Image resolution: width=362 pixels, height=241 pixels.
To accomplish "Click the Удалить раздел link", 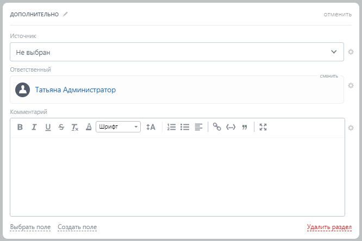I will (329, 227).
